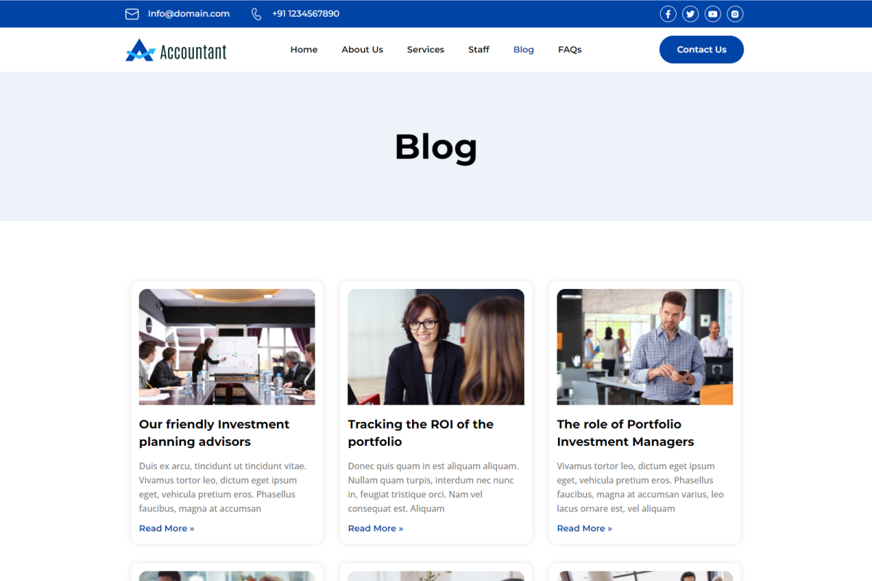This screenshot has height=581, width=872.
Task: Open the man holding phone post image
Action: [x=645, y=347]
